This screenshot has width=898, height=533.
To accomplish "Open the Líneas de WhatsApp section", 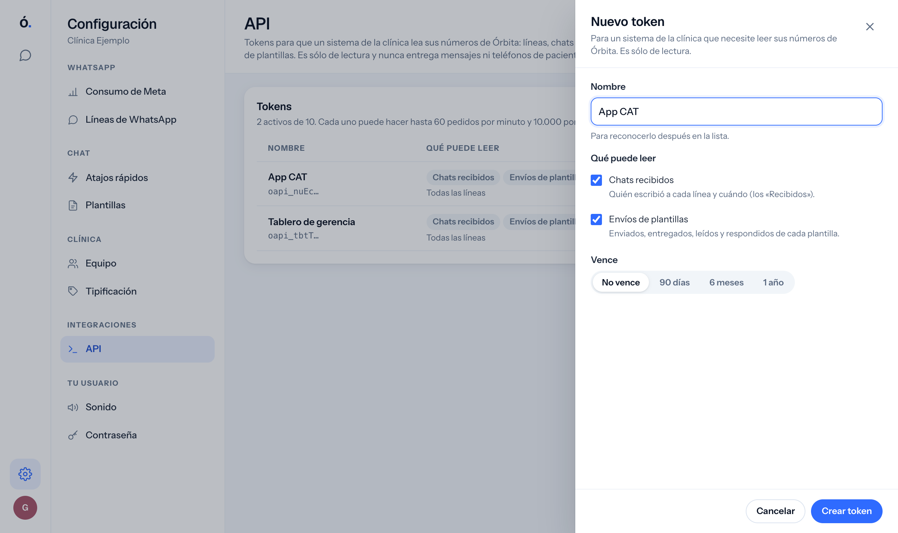I will point(138,120).
